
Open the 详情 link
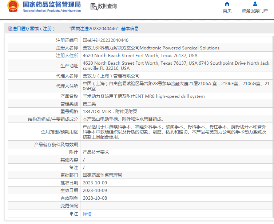[87, 214]
